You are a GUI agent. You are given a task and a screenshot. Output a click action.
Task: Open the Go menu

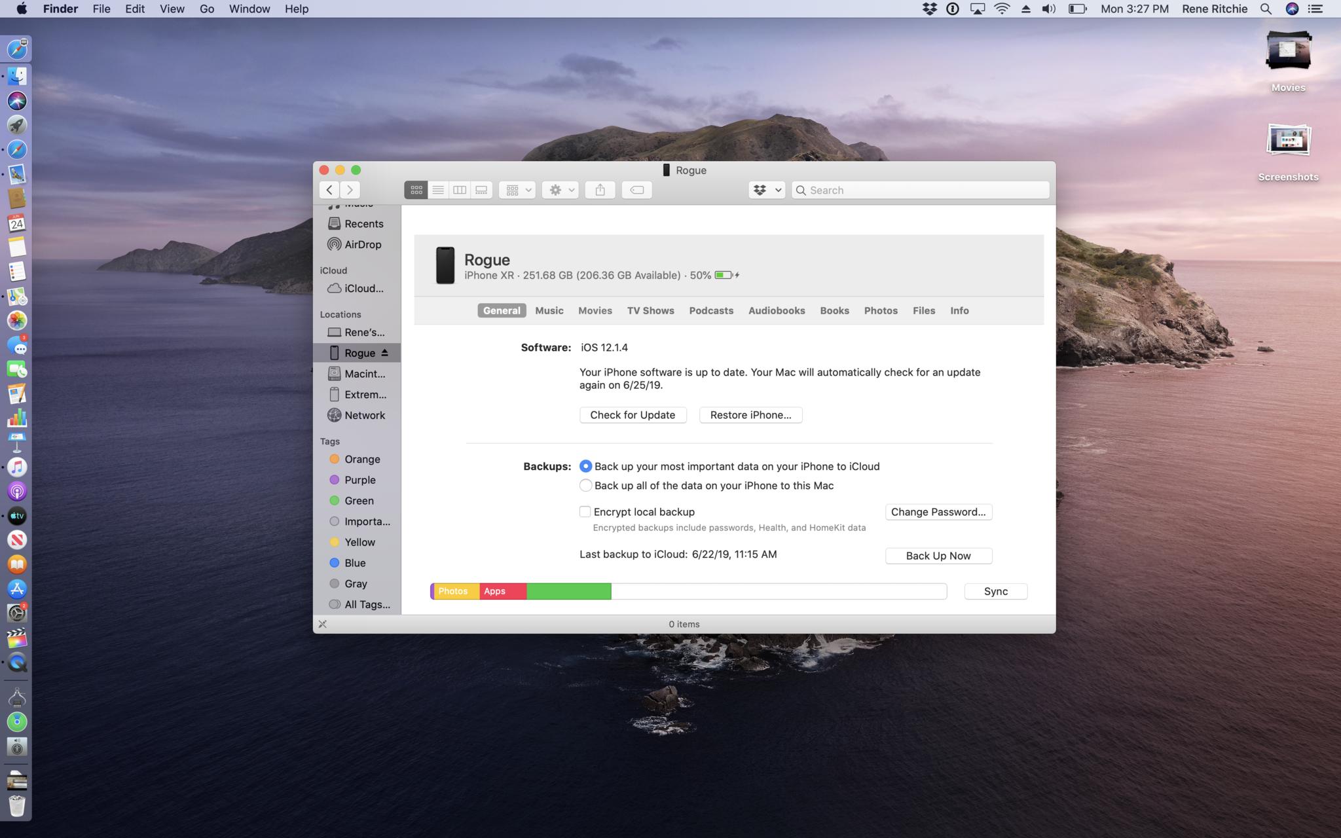pos(206,9)
